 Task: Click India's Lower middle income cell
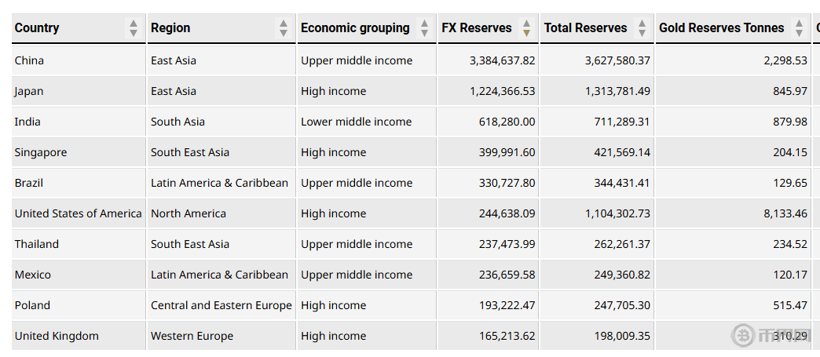point(356,122)
